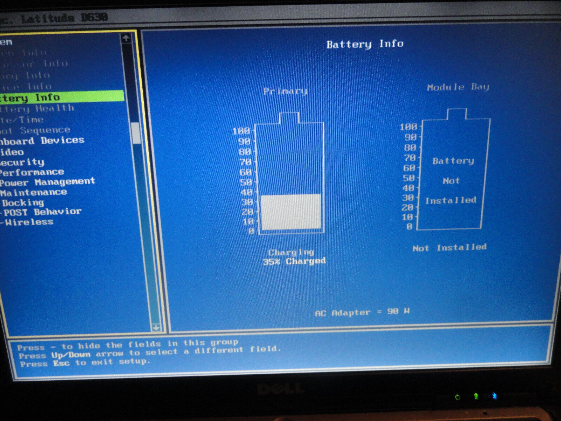Click the 'AC Adapter = 90 W' text

(x=362, y=312)
